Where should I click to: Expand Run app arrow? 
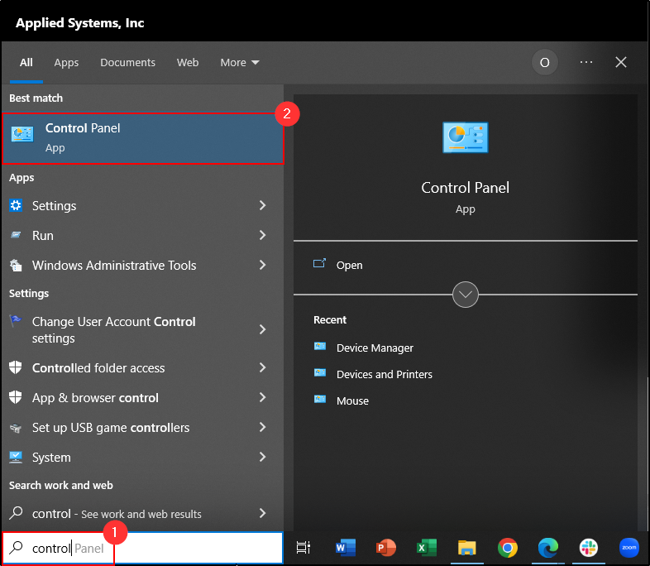click(x=262, y=235)
